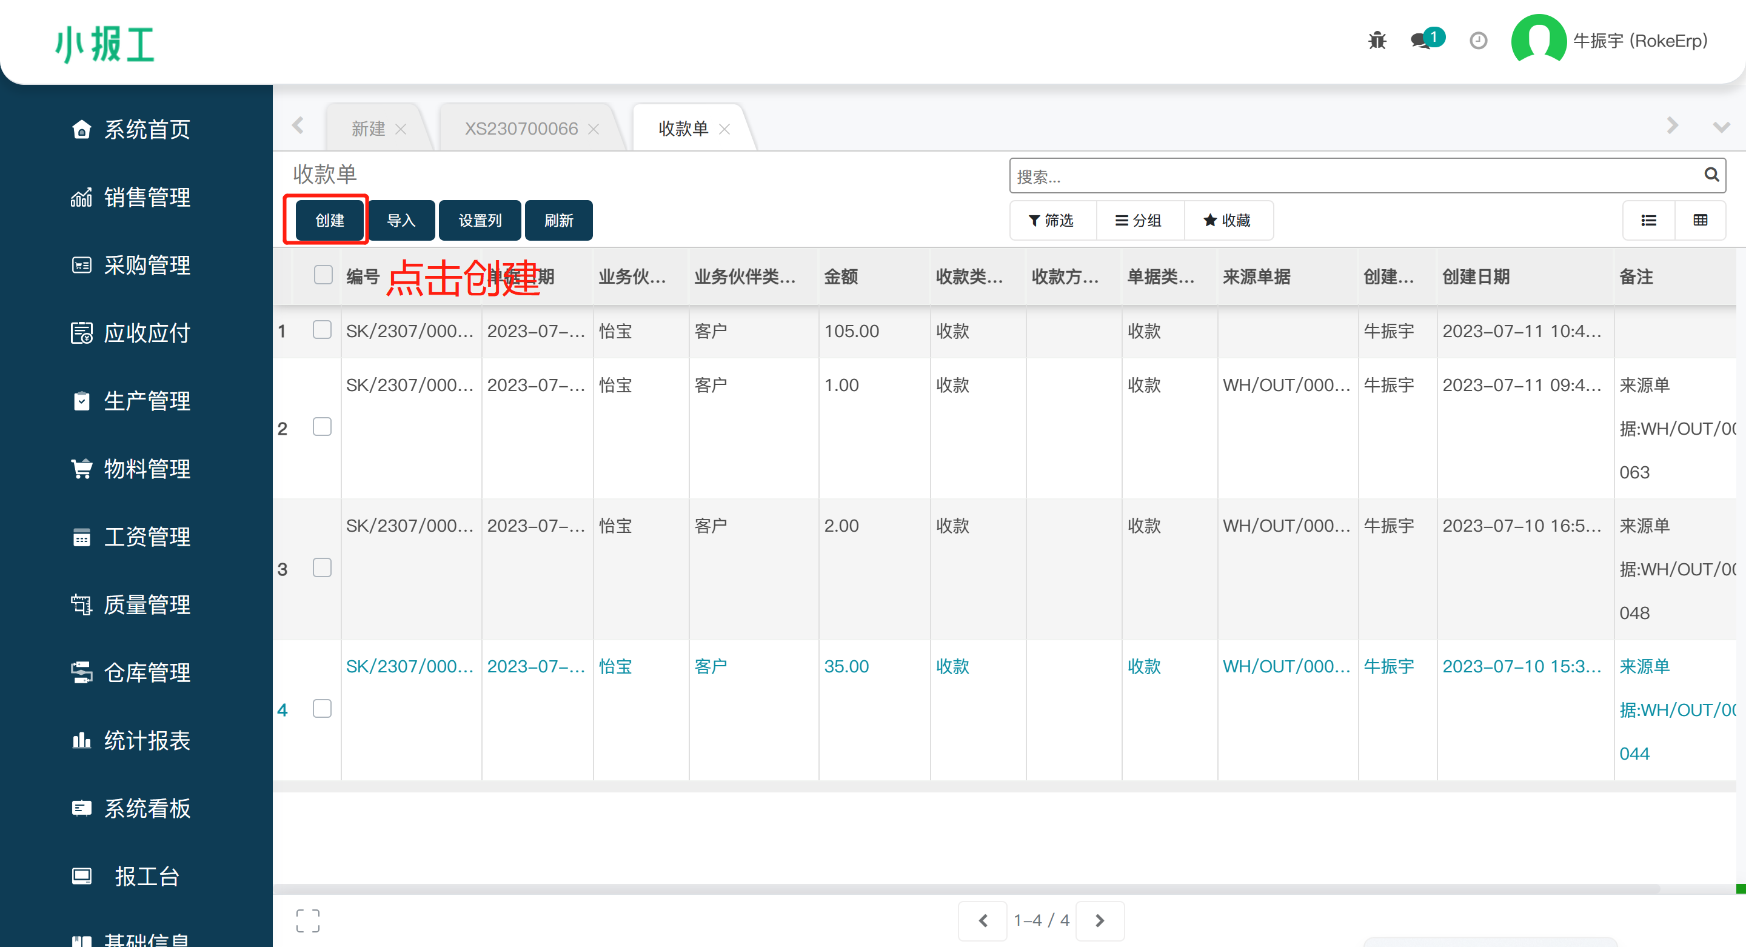Select the checkbox for row 4
Screen dimensions: 1746x947
(x=322, y=708)
